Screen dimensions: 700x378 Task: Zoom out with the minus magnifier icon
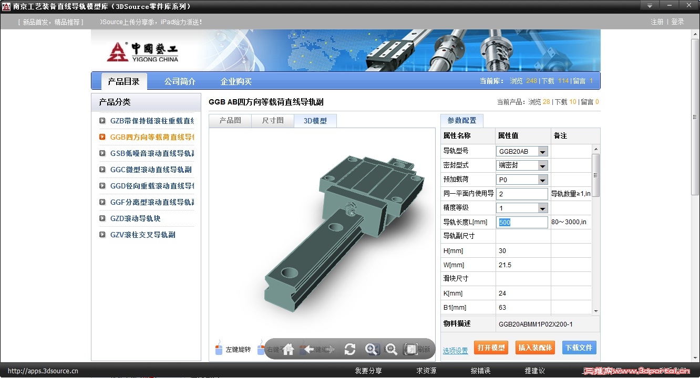(391, 350)
